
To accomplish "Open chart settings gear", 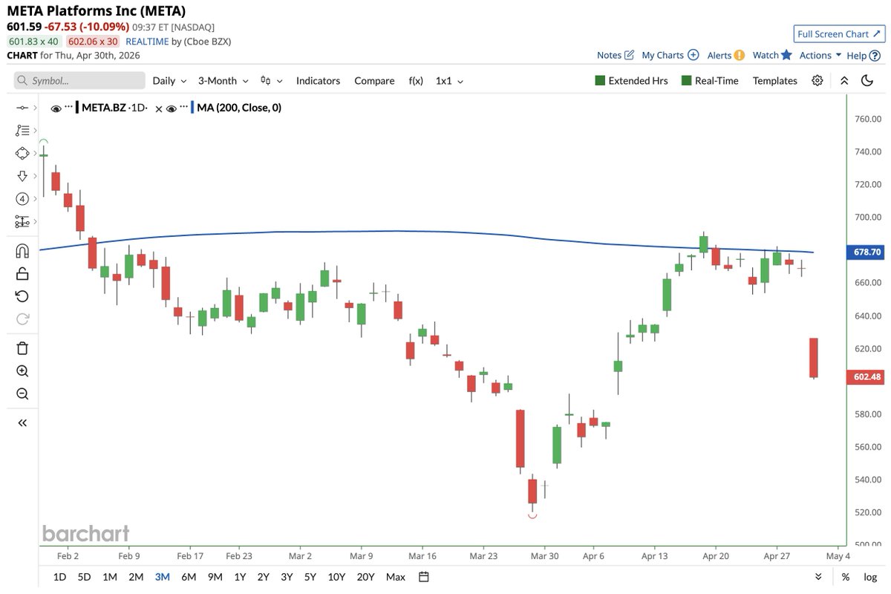I will pyautogui.click(x=817, y=81).
